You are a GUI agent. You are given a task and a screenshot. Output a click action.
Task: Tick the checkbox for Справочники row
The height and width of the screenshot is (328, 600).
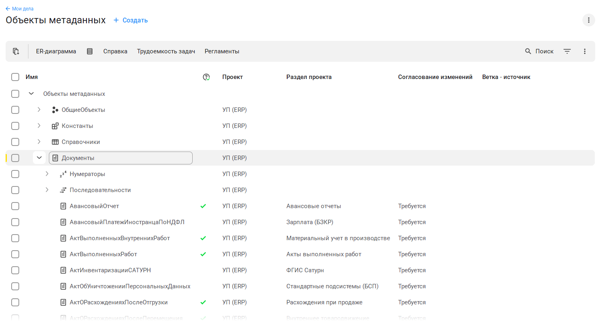point(15,142)
